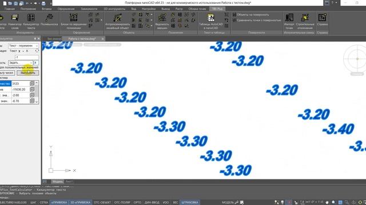Screen dimensions: 366x205
Task: Switch to the Построение ribbon tab
Action: [28, 9]
